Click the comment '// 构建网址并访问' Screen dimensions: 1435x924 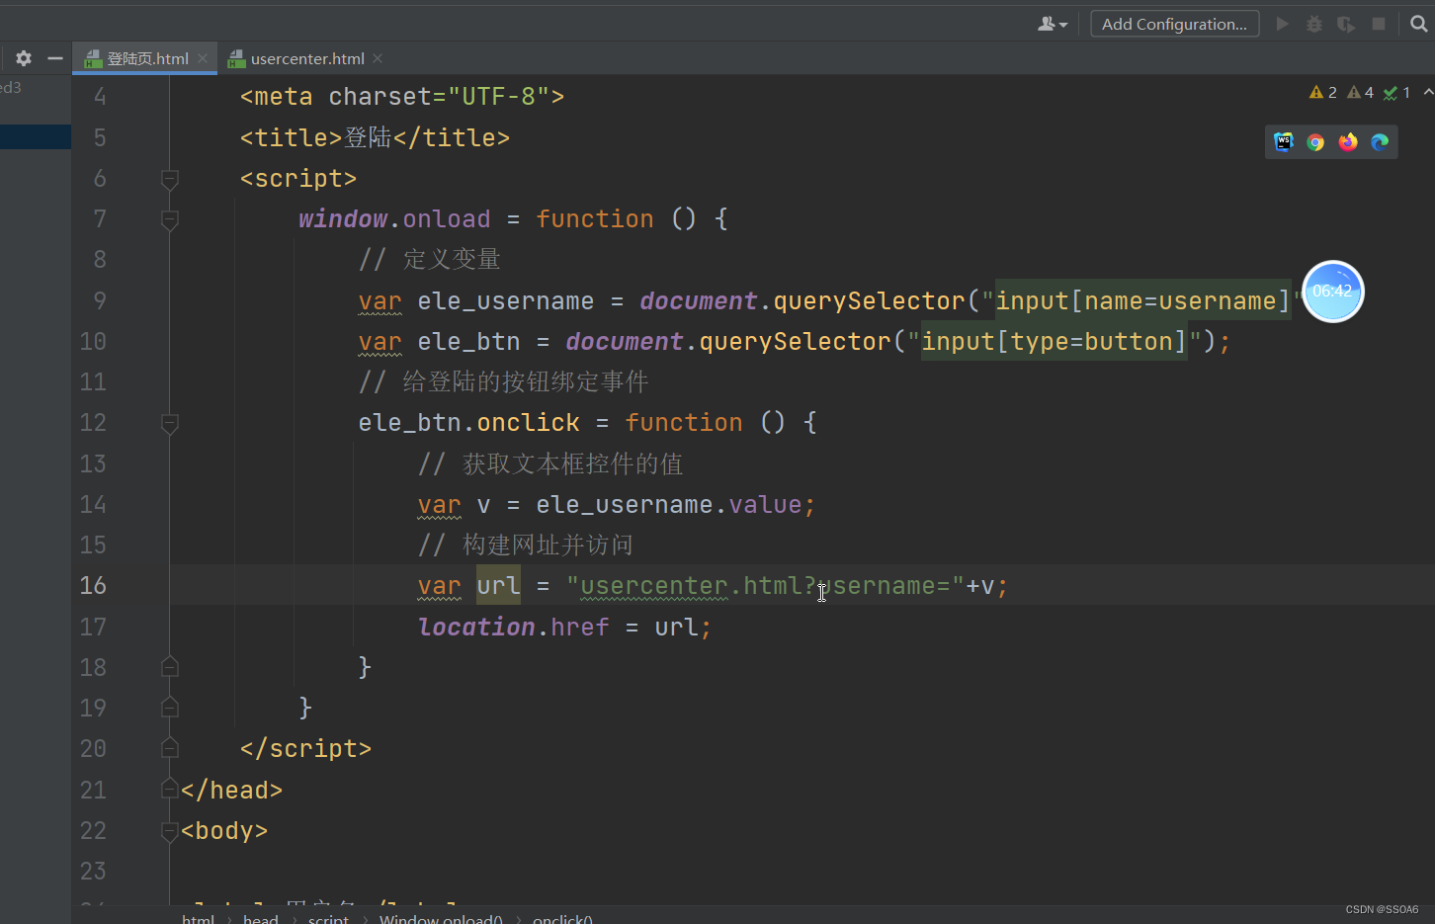(526, 546)
